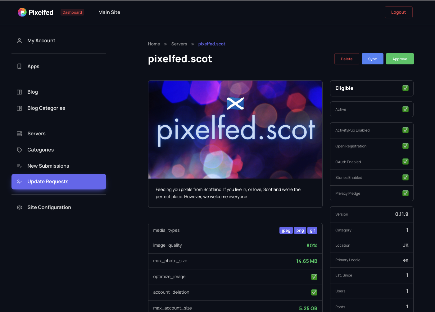
Task: Click the My Account person icon
Action: click(19, 41)
